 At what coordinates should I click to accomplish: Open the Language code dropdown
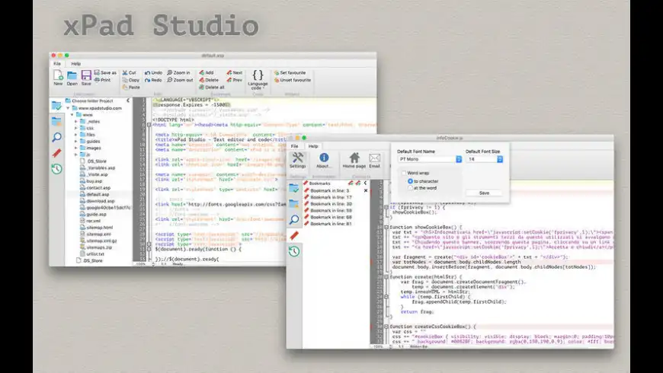click(x=258, y=79)
